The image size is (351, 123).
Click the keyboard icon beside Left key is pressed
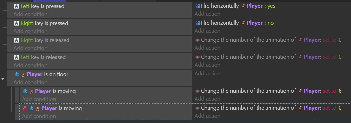coord(16,6)
